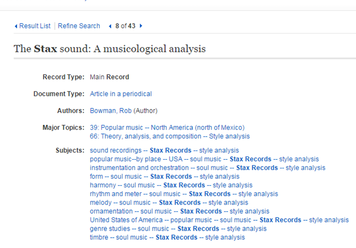Open subject ornamentation -- soul music
Image resolution: width=356 pixels, height=248 pixels.
[179, 211]
